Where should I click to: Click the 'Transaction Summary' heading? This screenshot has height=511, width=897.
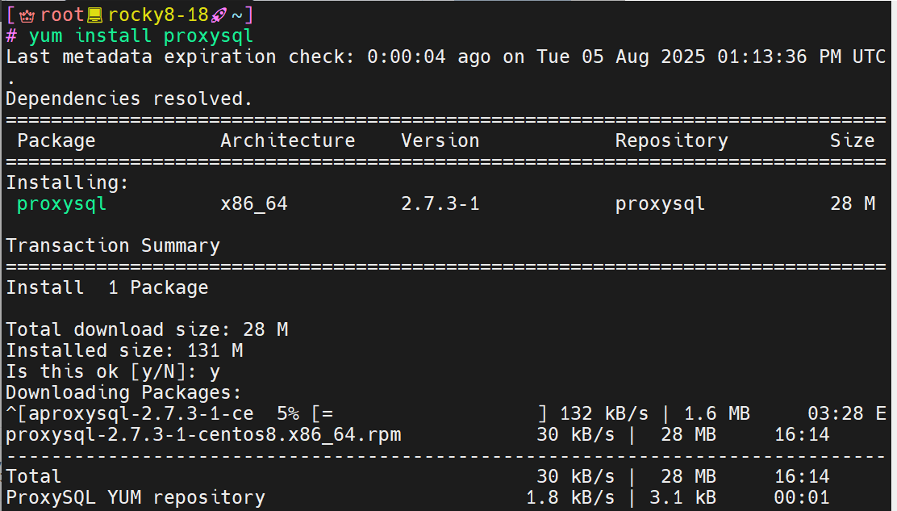[113, 245]
